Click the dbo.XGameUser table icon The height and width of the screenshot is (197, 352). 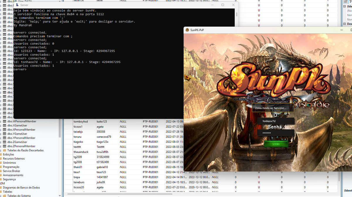point(4,126)
